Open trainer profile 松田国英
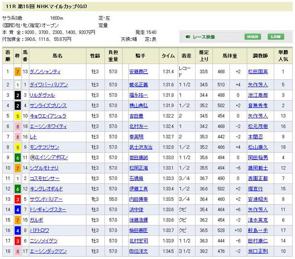The image size is (295, 259). 258,72
